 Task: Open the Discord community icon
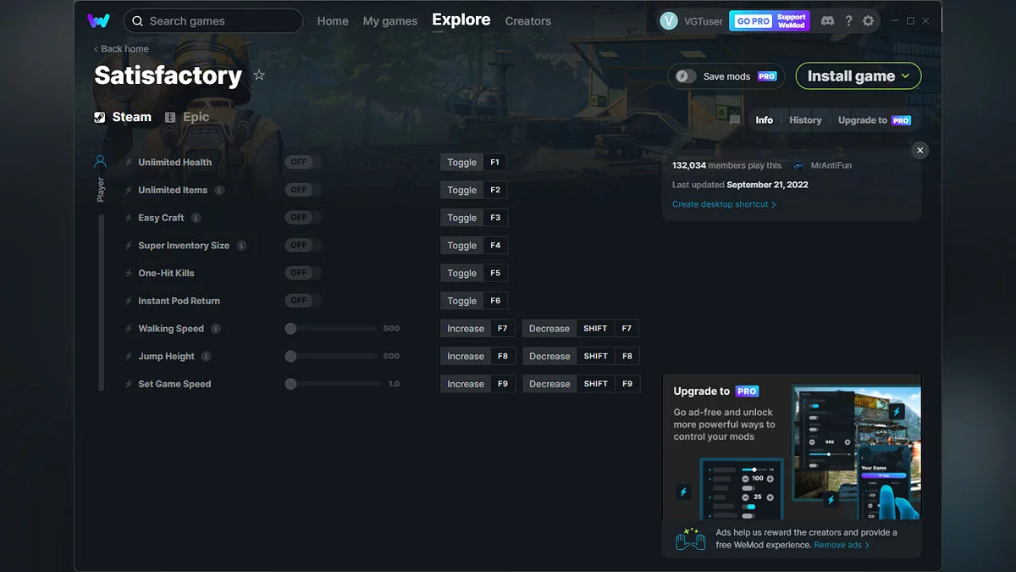pos(827,20)
